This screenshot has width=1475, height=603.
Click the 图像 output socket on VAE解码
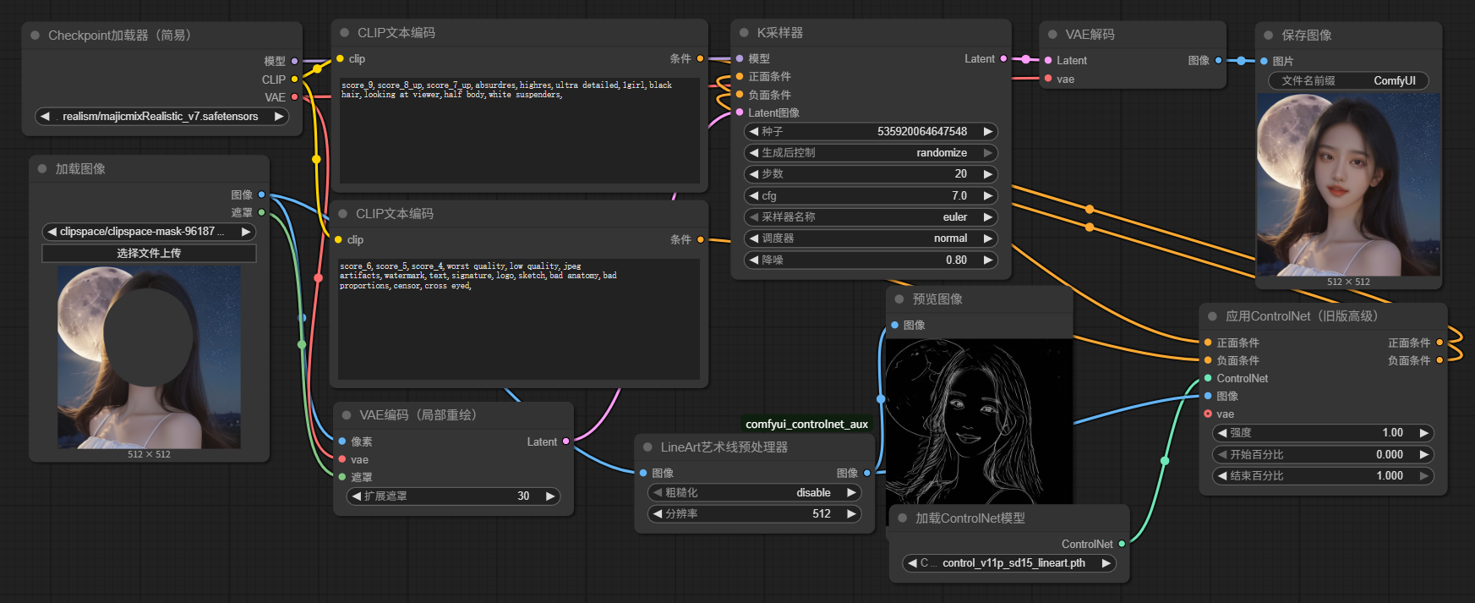click(1218, 61)
